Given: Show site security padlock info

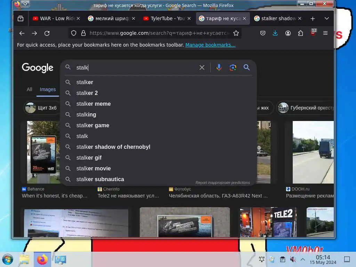Looking at the screenshot, I should (x=83, y=33).
